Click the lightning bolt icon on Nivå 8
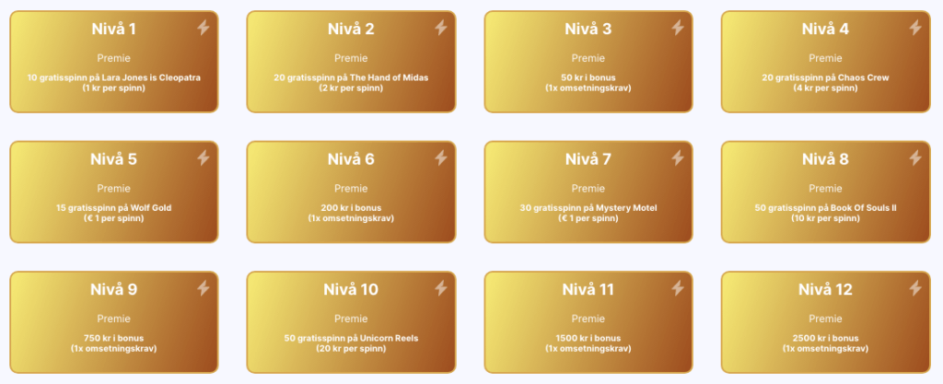The image size is (943, 384). pos(915,158)
